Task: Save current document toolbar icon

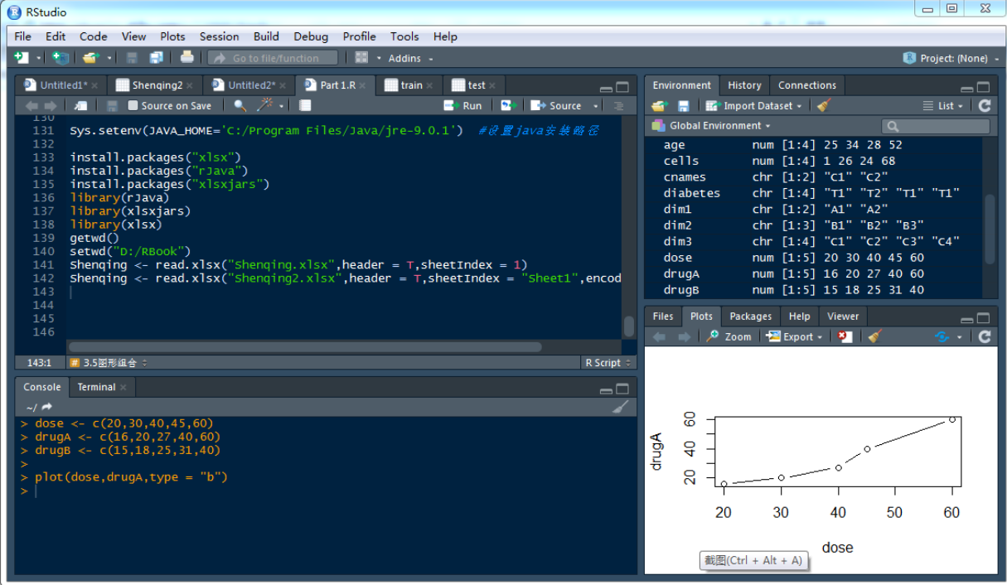Action: [132, 57]
